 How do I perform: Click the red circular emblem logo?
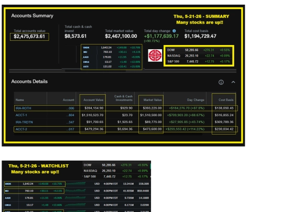pyautogui.click(x=155, y=55)
